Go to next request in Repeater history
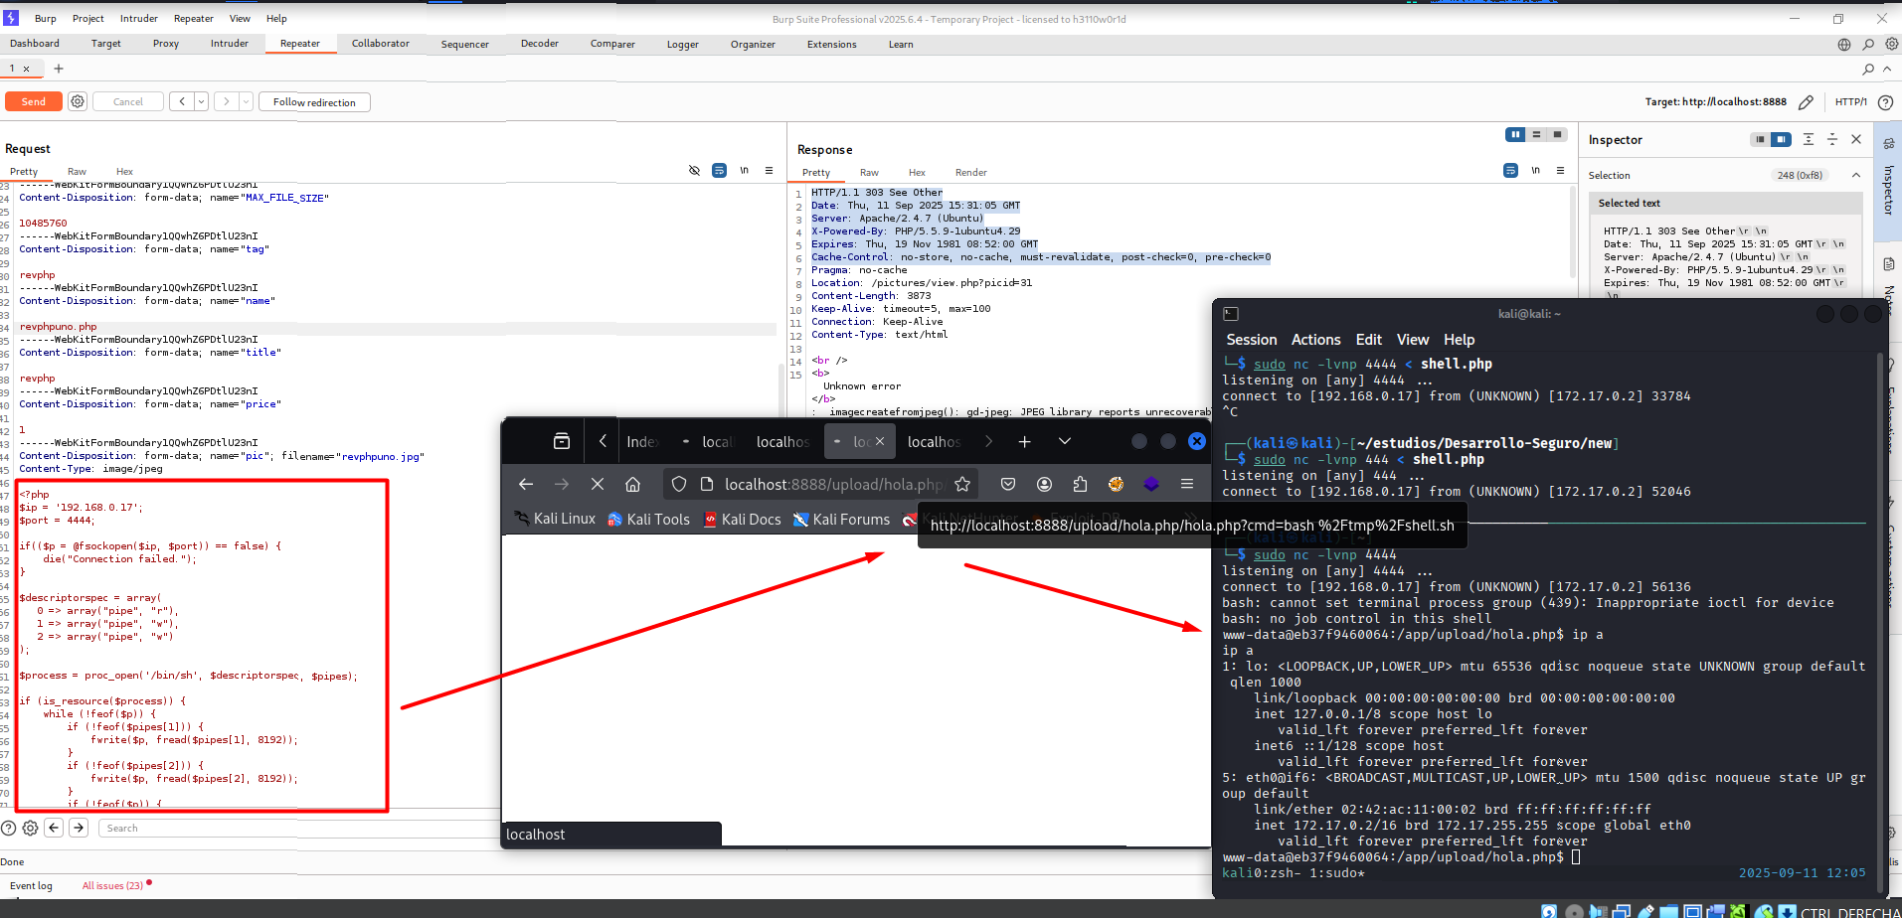The image size is (1902, 918). click(x=226, y=101)
